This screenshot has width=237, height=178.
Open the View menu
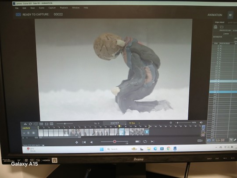click(32, 8)
